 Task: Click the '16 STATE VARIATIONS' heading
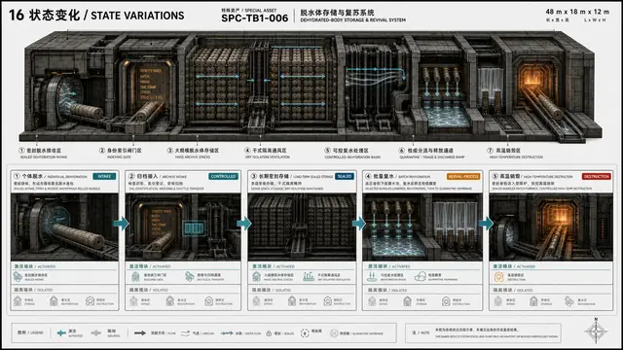pos(96,16)
